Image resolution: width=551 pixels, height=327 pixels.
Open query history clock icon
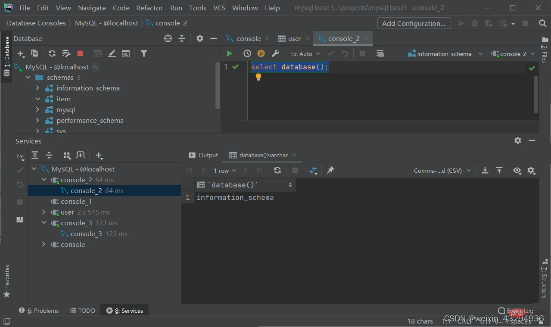pos(247,53)
